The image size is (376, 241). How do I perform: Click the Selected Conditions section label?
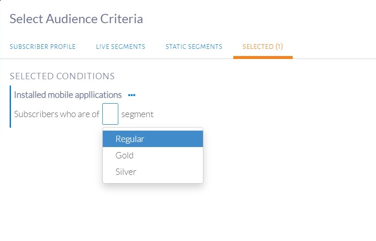[x=62, y=76]
